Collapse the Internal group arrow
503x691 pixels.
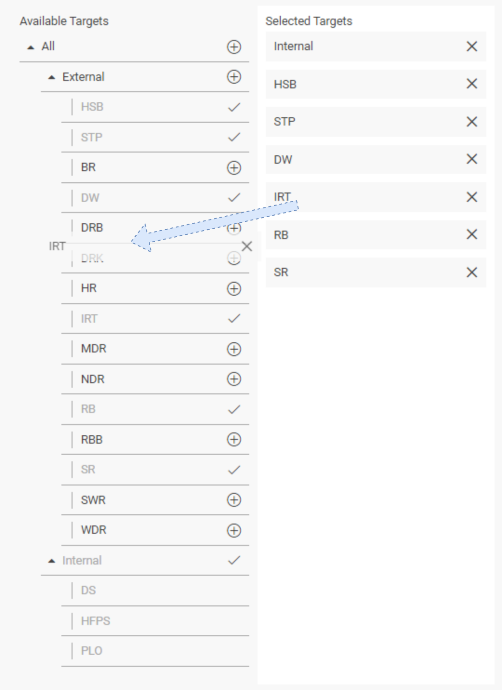click(x=52, y=561)
